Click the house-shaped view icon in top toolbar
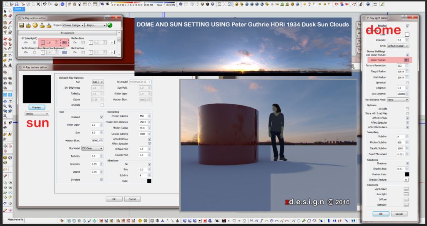The width and height of the screenshot is (427, 226). click(x=79, y=4)
